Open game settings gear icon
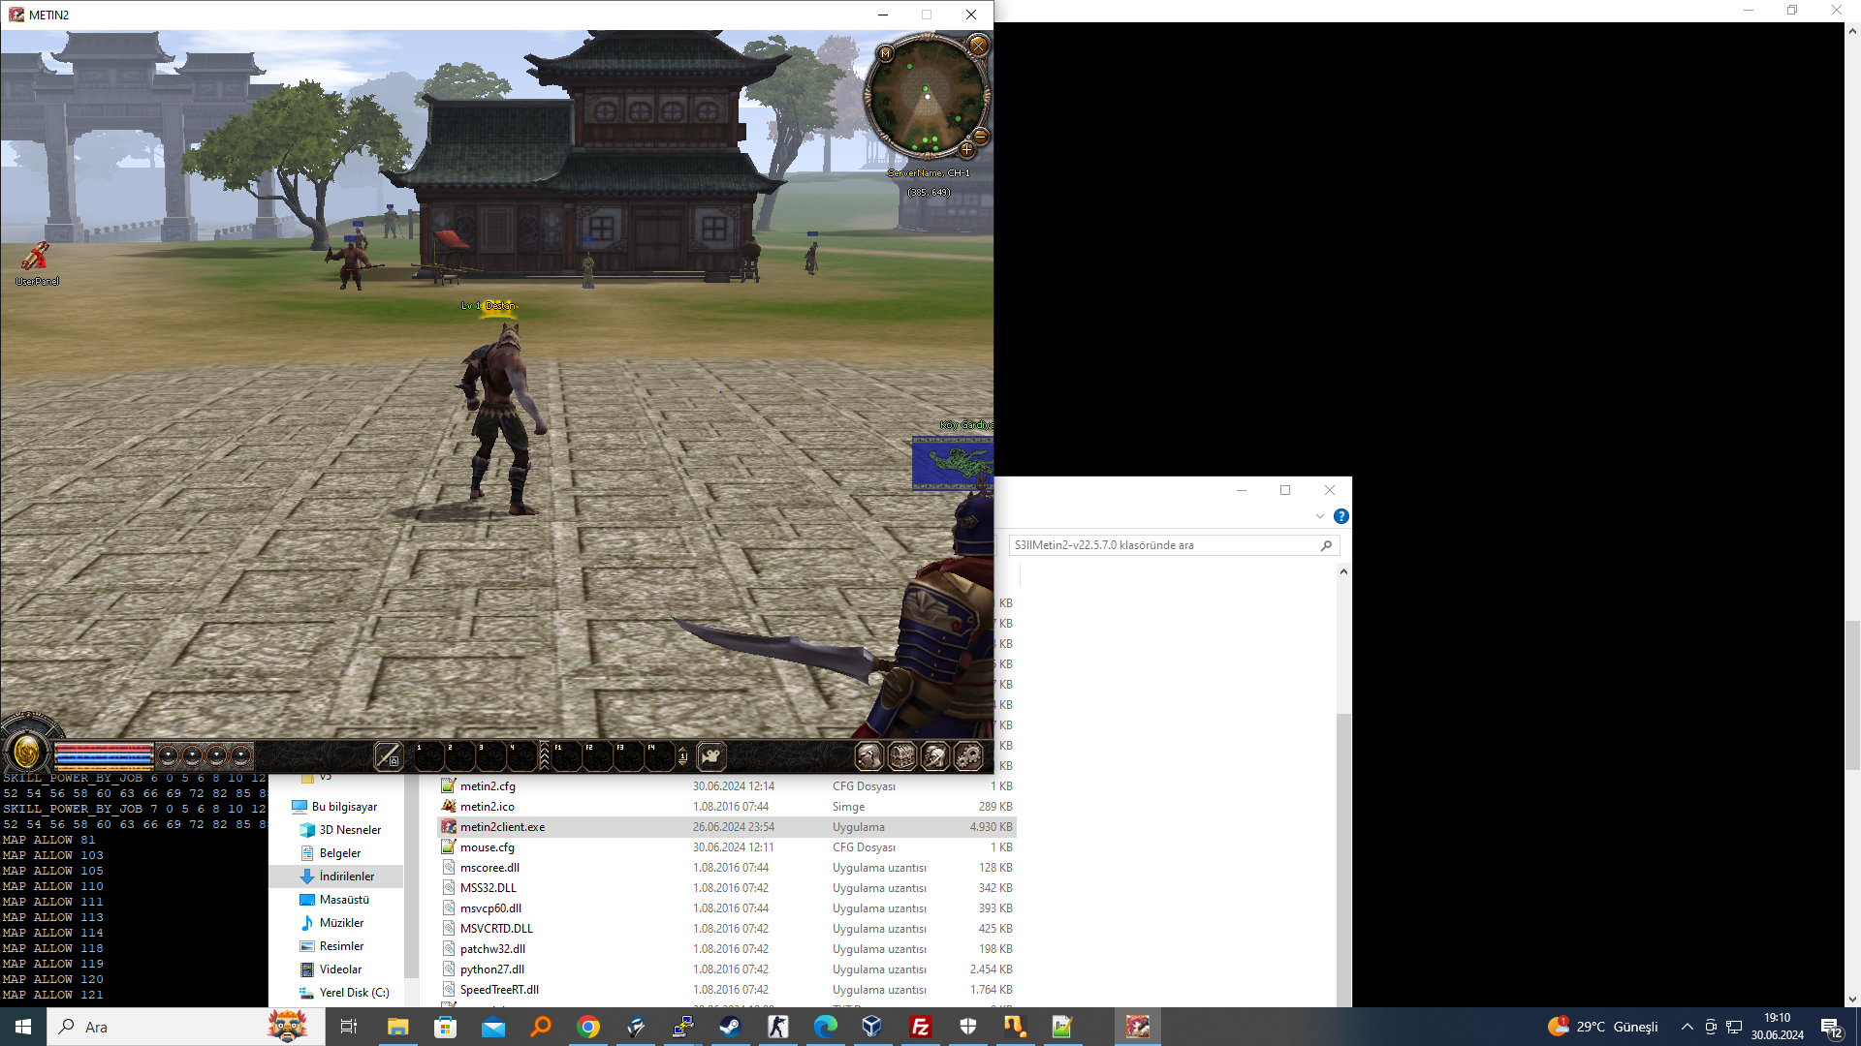Viewport: 1861px width, 1046px height. [967, 755]
